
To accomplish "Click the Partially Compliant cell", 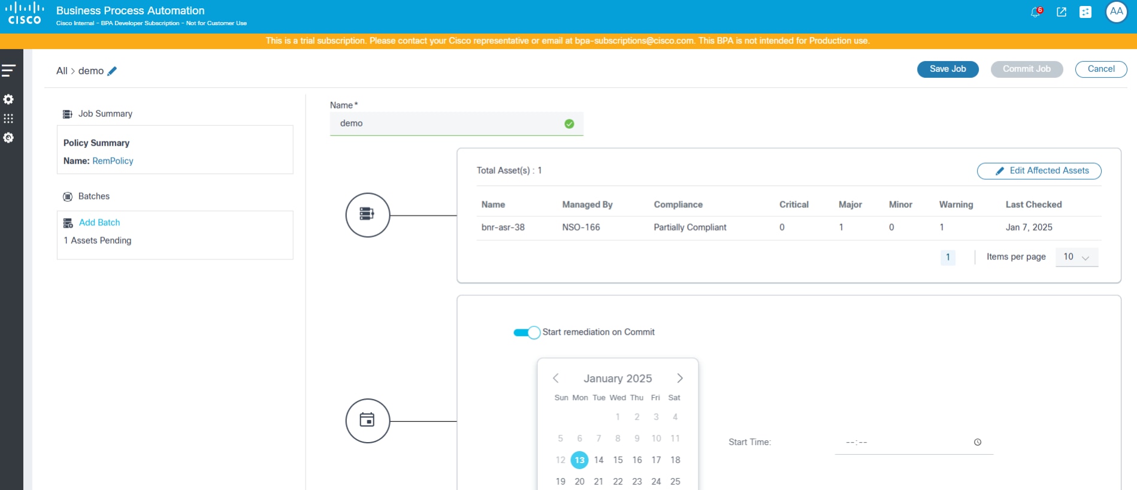I will 690,228.
